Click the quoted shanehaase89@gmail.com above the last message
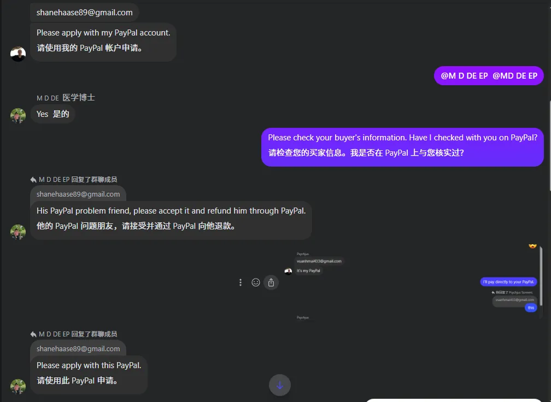 pos(78,348)
